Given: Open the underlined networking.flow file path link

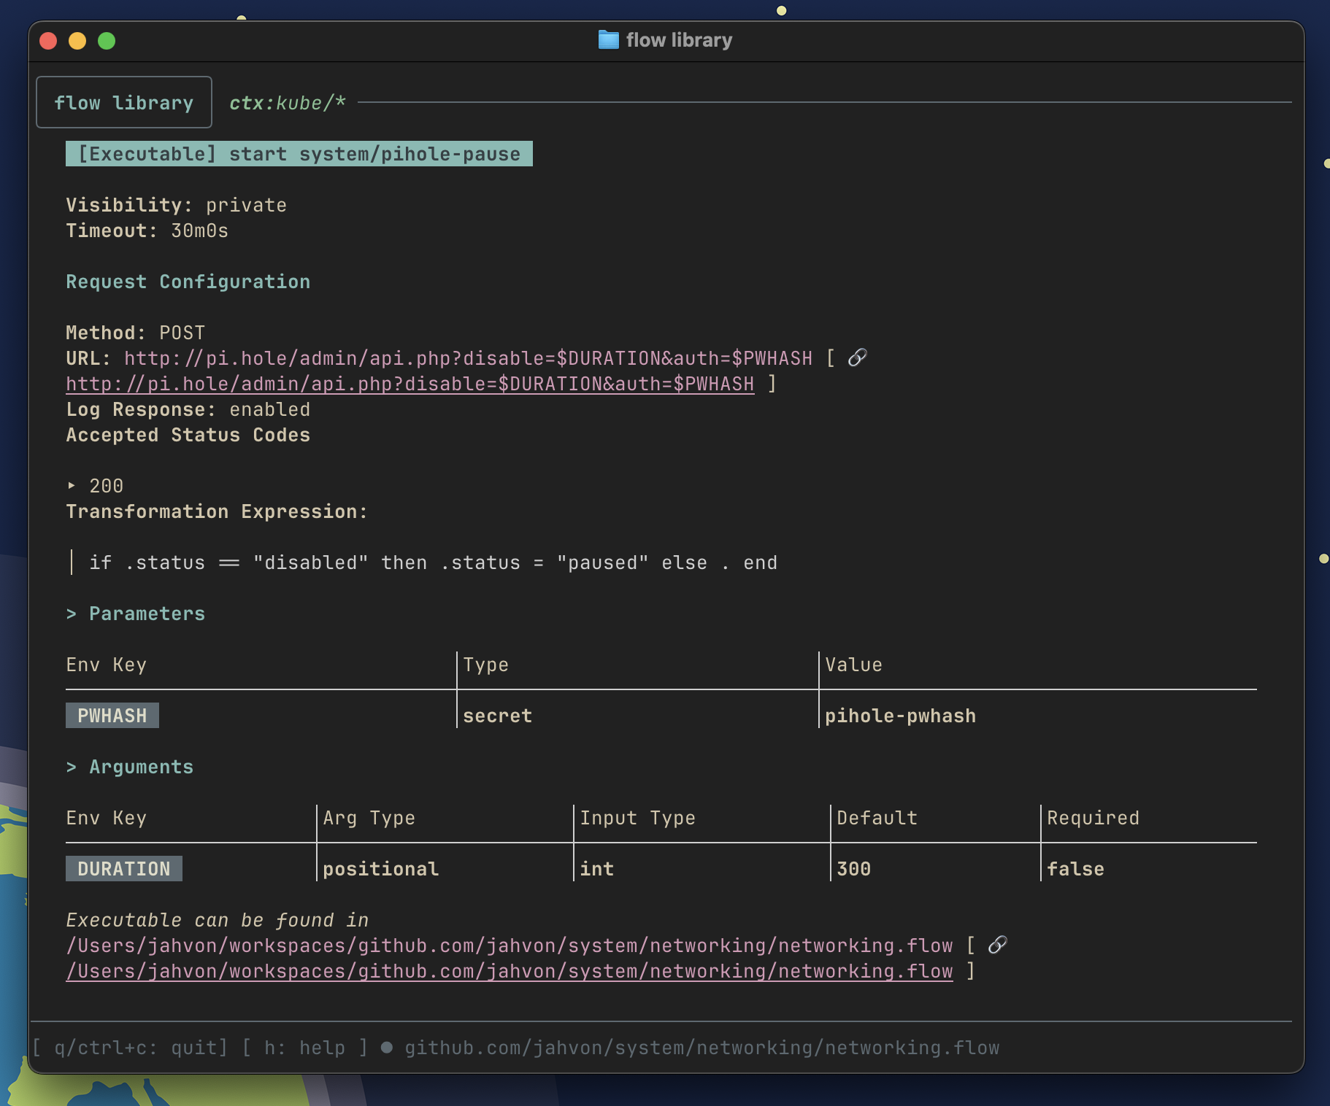Looking at the screenshot, I should point(510,971).
